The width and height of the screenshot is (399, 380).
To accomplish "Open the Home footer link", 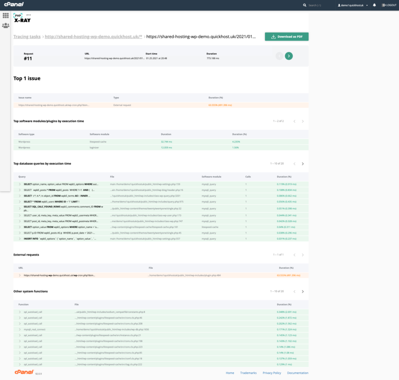I will pos(230,373).
